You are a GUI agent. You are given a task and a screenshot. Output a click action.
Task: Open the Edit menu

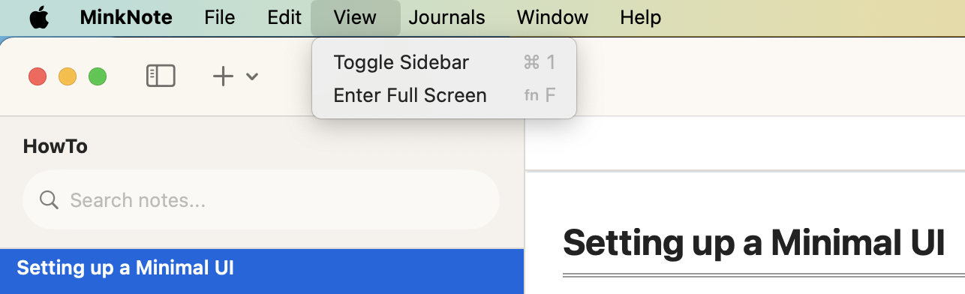click(284, 17)
